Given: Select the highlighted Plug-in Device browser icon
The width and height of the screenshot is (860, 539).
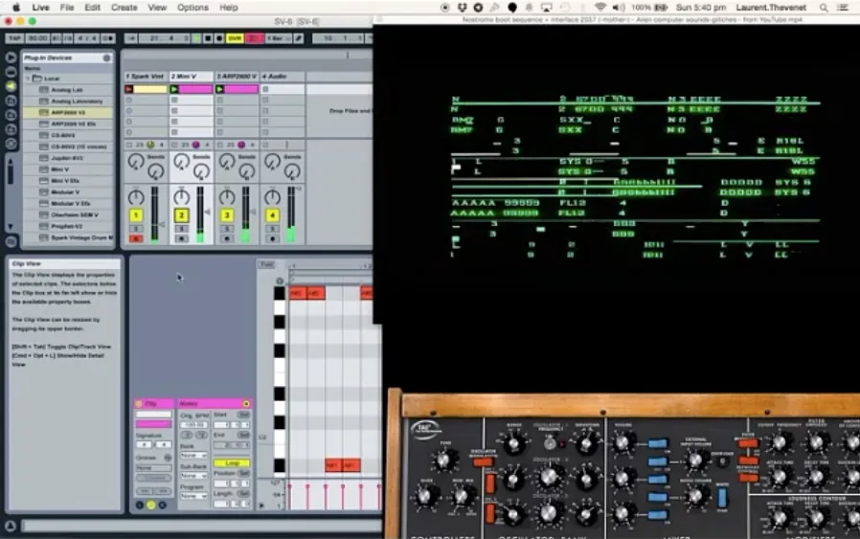Looking at the screenshot, I should click(x=11, y=86).
